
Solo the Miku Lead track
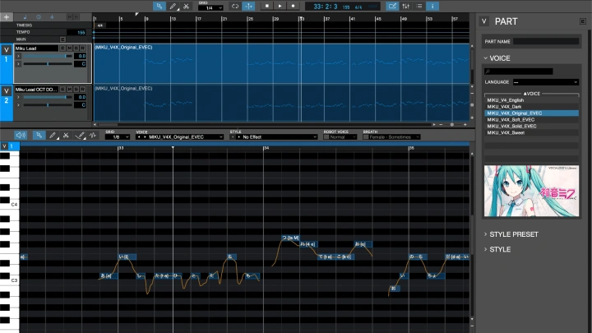[x=76, y=49]
